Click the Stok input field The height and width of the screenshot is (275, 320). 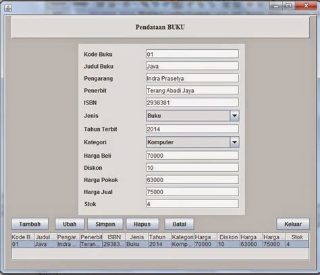coord(192,204)
